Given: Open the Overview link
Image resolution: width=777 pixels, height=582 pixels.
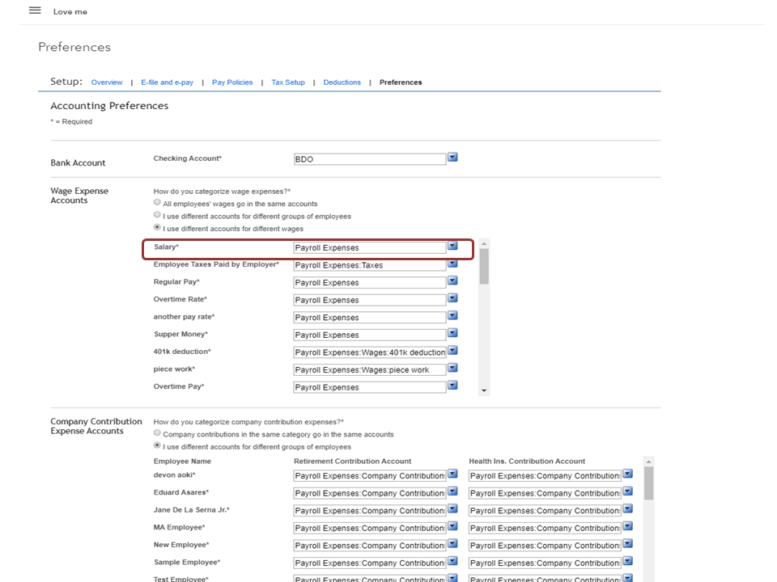Looking at the screenshot, I should 107,82.
